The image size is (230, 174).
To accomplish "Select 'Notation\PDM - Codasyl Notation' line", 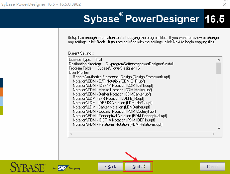I will [114, 111].
